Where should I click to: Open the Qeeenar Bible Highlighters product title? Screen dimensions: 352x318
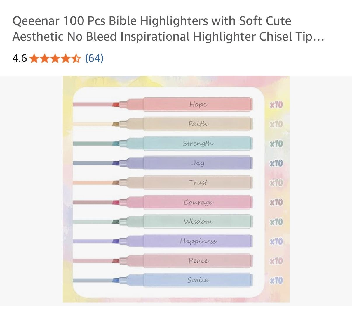click(x=168, y=29)
